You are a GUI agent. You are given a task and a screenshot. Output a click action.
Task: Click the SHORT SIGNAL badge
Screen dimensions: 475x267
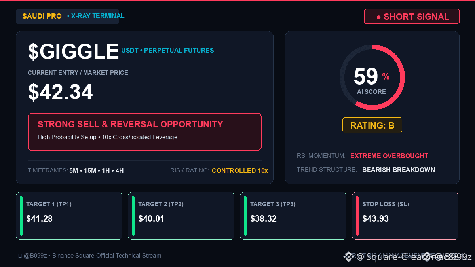[x=412, y=17]
